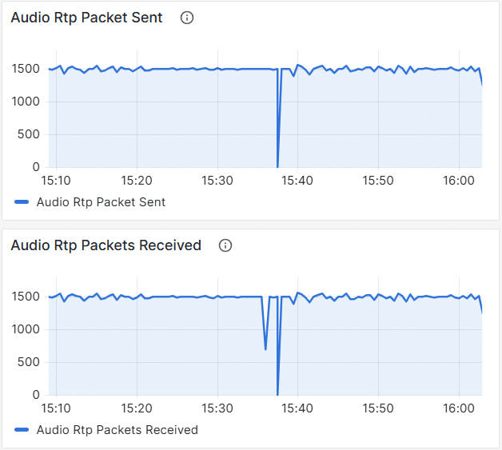
Task: Click the 16:00 time label on Packets Received chart
Action: pyautogui.click(x=458, y=408)
